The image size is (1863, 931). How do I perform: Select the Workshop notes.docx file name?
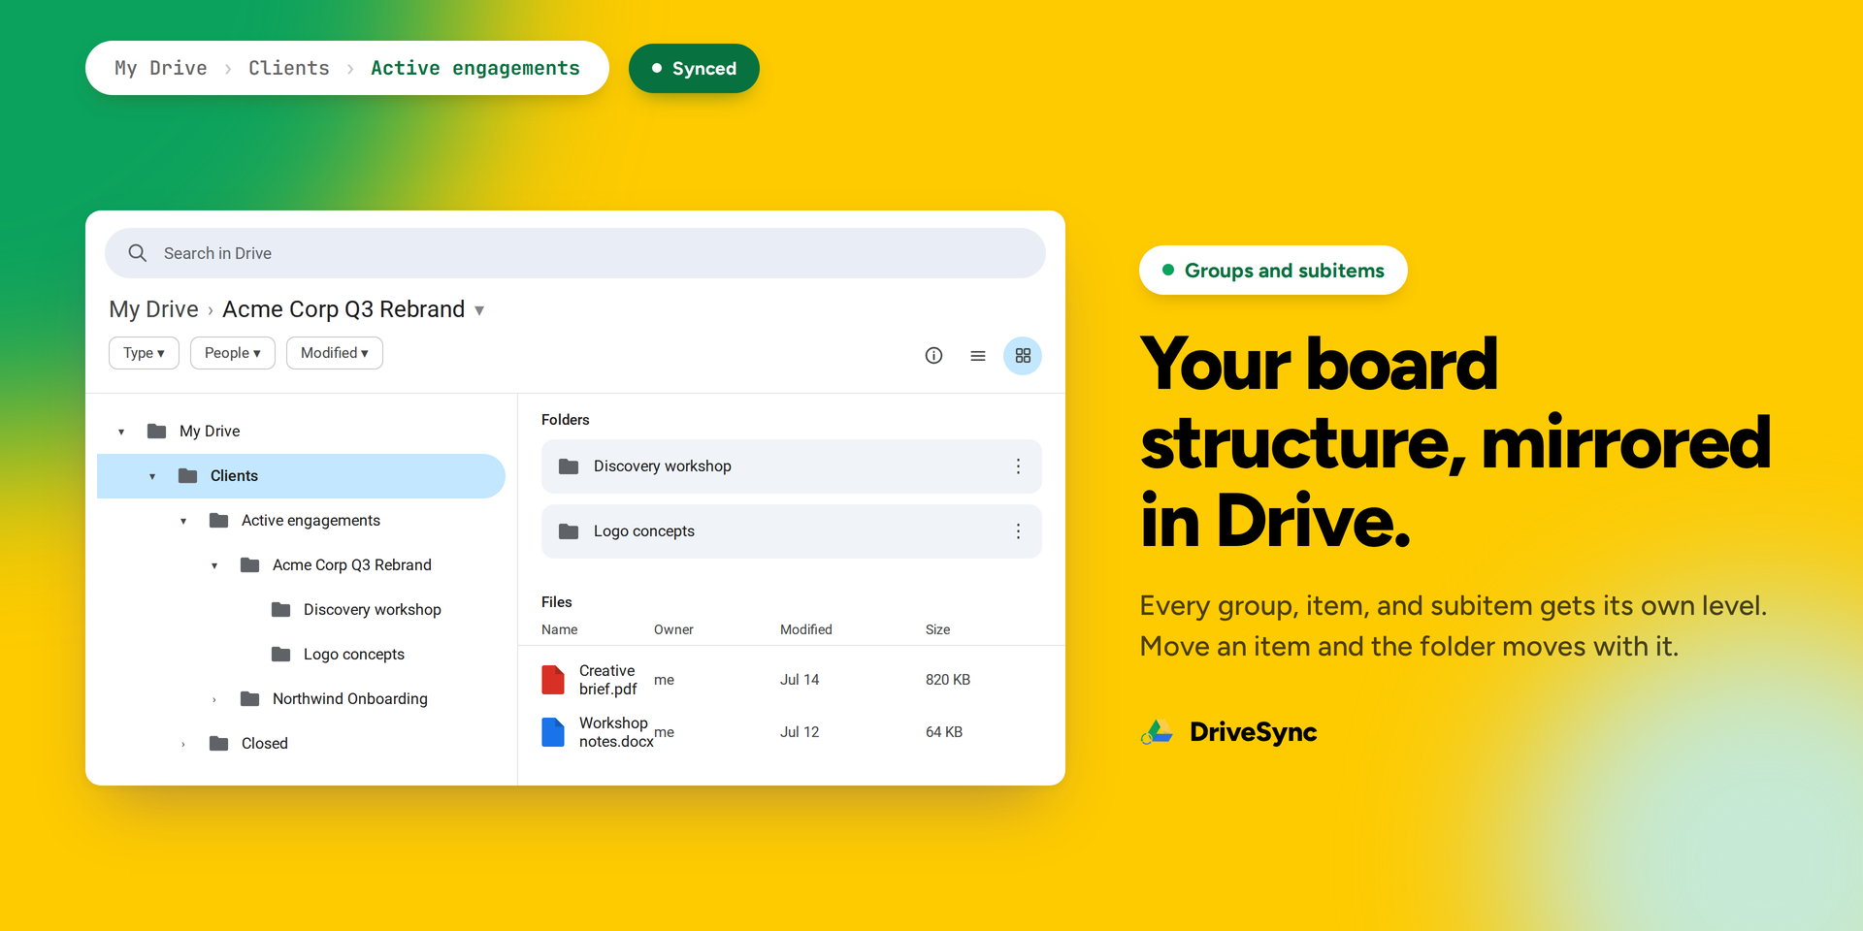[616, 732]
